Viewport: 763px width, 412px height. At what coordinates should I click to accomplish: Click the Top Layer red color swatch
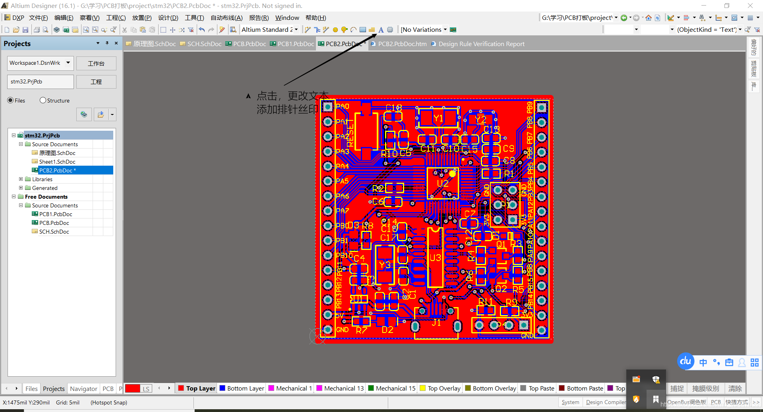(181, 389)
